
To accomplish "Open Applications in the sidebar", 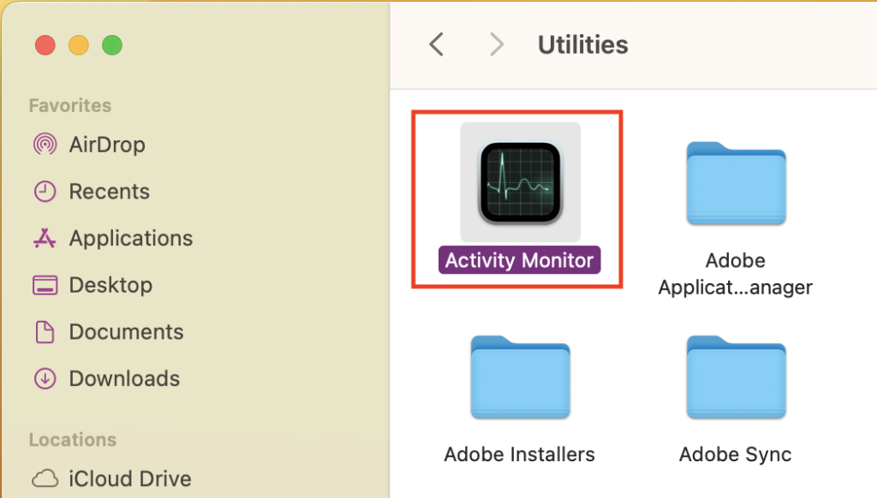I will click(130, 238).
